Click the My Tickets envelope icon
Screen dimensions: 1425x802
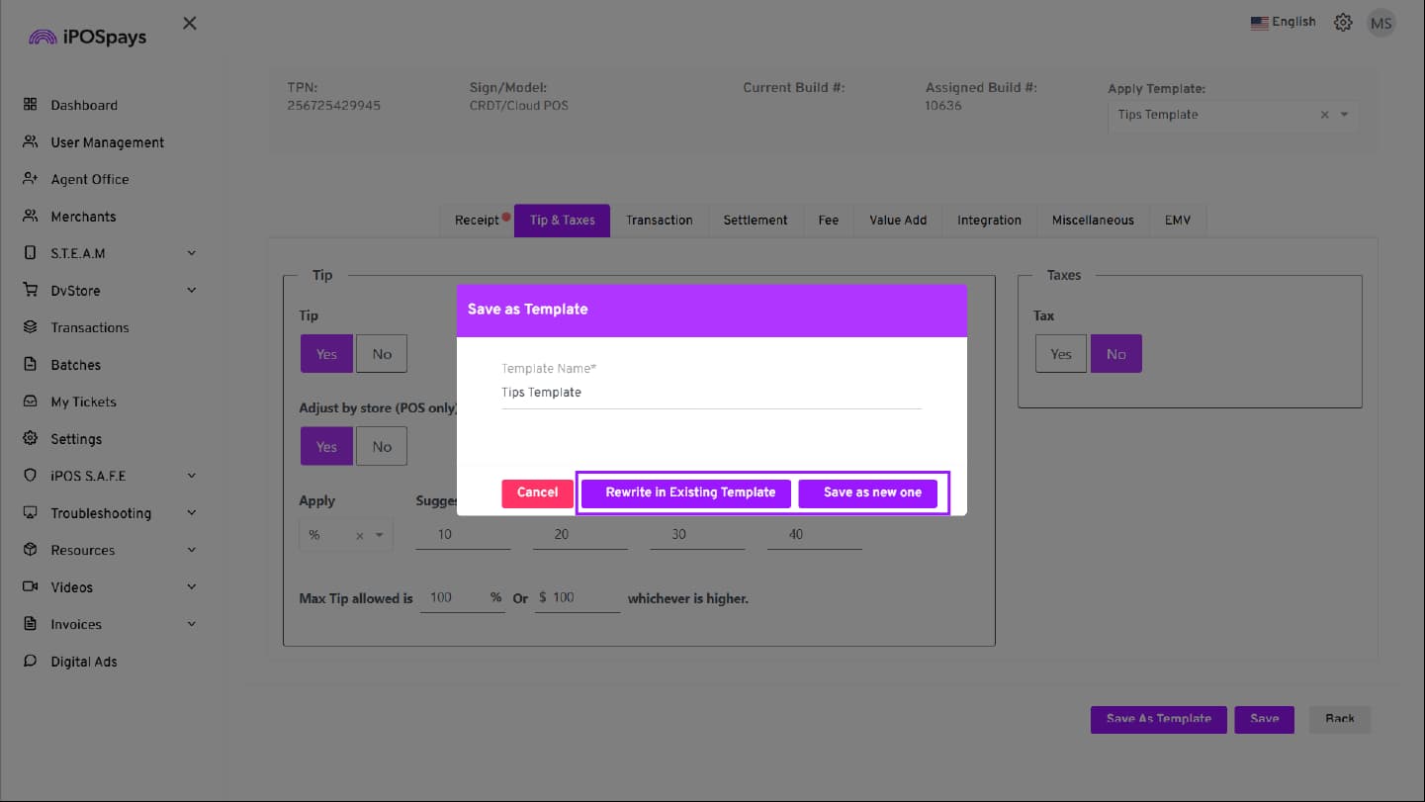click(x=30, y=401)
